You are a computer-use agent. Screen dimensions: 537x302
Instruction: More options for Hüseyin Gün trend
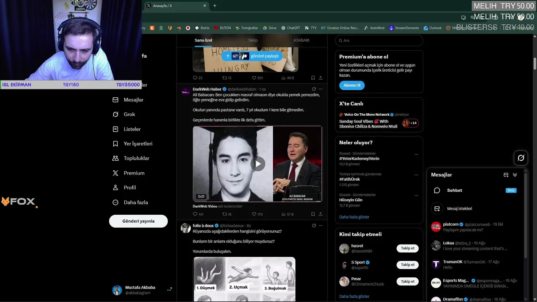pyautogui.click(x=416, y=195)
